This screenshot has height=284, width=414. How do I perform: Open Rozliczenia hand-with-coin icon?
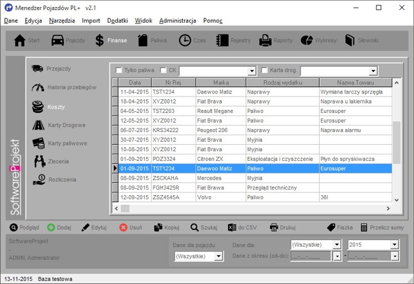(39, 179)
